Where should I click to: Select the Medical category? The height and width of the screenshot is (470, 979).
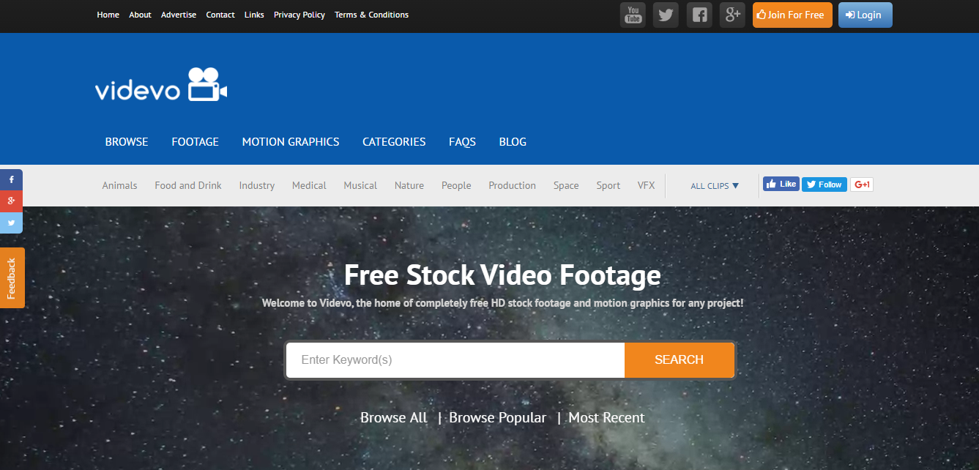click(x=309, y=186)
